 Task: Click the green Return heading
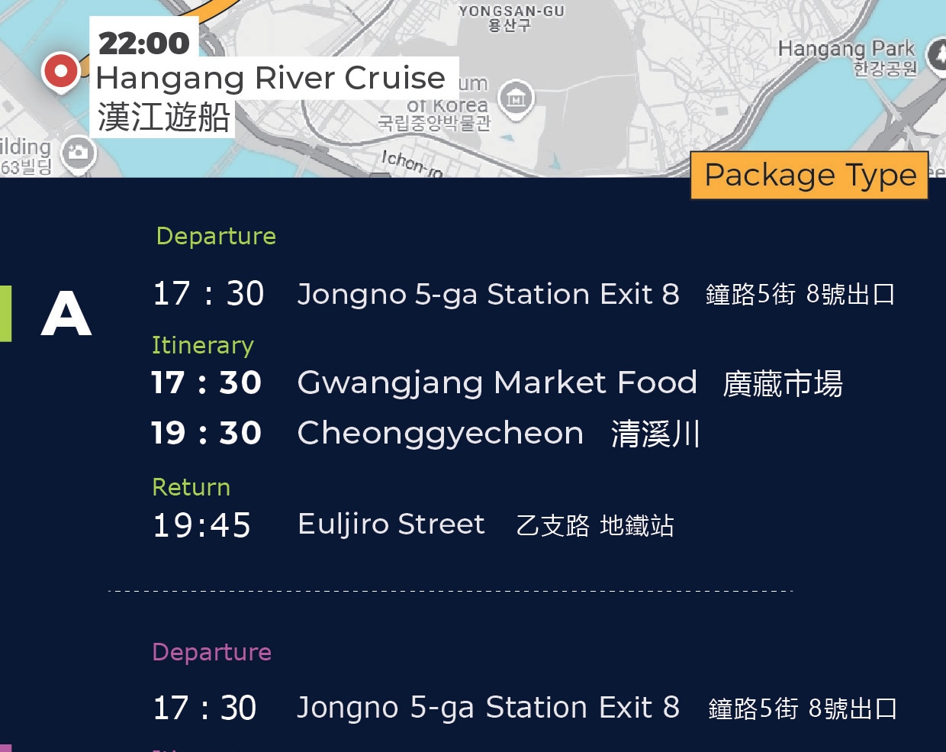(x=191, y=487)
